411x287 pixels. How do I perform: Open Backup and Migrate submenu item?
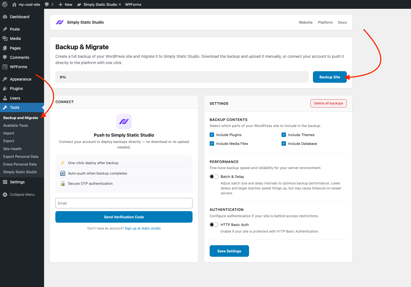21,118
